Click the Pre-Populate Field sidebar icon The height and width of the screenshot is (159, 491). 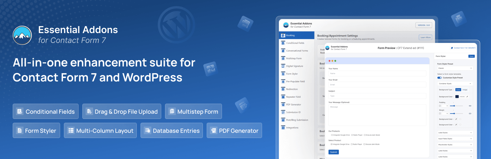pyautogui.click(x=283, y=81)
